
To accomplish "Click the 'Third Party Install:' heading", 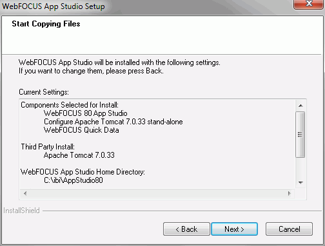I will (x=48, y=147).
